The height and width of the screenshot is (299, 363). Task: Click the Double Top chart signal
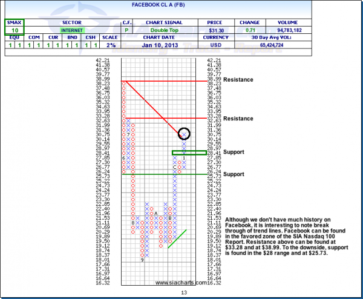pos(160,29)
